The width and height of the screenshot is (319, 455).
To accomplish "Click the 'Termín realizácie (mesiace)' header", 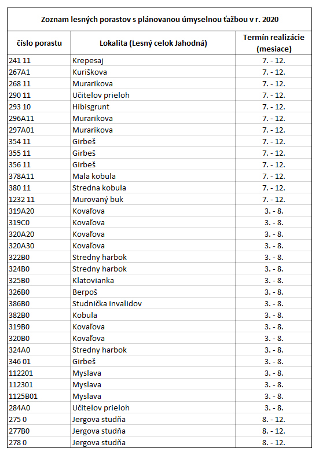I will click(274, 43).
